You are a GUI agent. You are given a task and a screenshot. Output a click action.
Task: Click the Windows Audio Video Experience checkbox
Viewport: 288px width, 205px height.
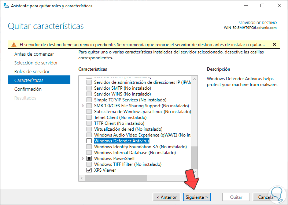click(x=89, y=135)
